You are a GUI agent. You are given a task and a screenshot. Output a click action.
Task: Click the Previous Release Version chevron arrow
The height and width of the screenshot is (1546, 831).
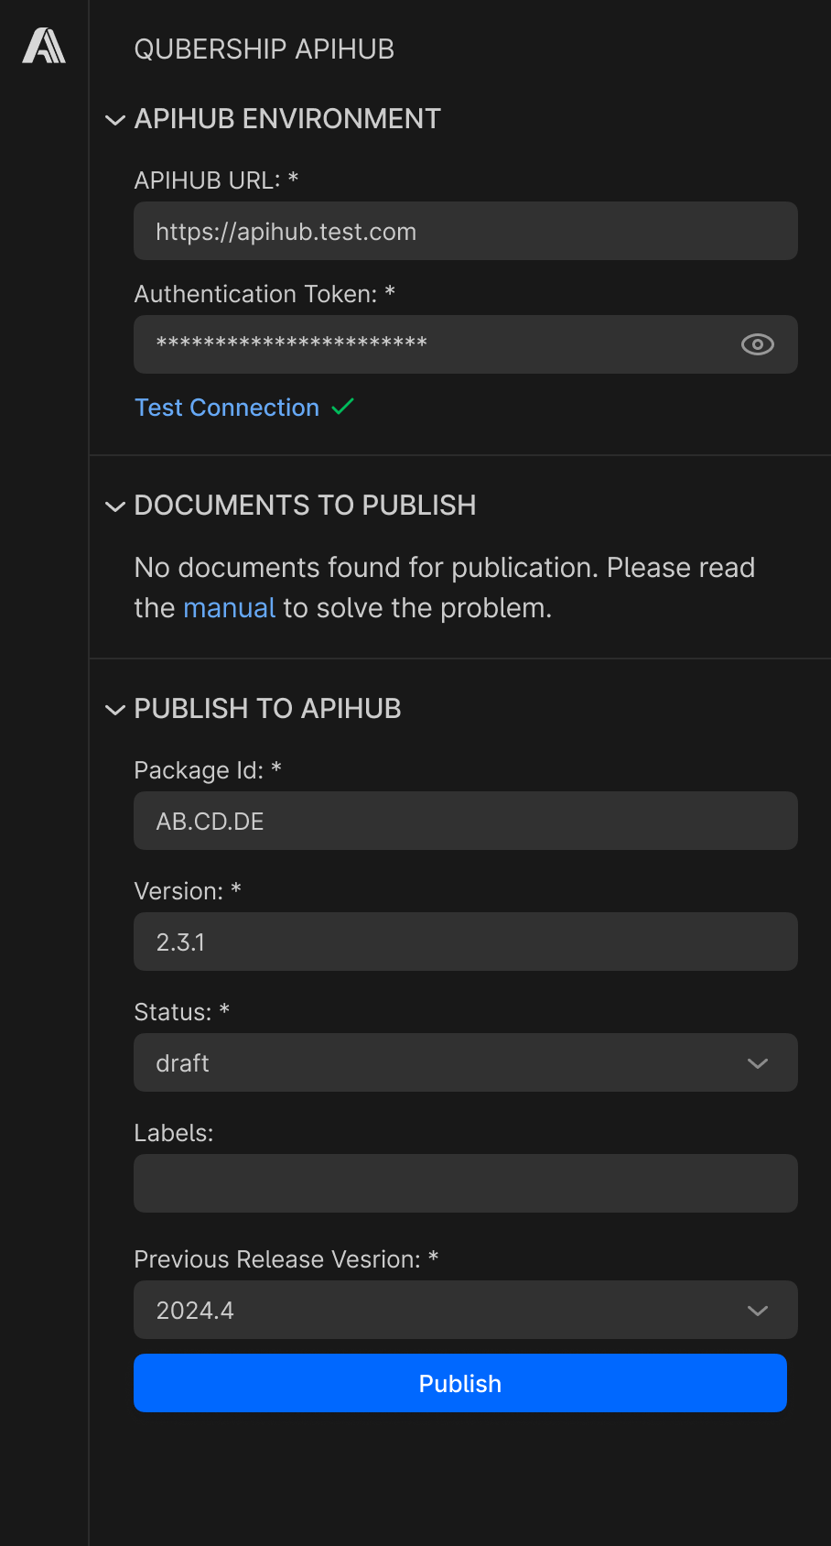pos(757,1311)
